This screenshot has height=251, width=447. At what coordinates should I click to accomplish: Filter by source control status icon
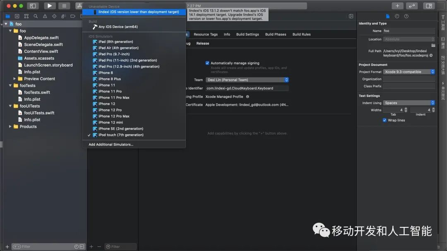(82, 247)
